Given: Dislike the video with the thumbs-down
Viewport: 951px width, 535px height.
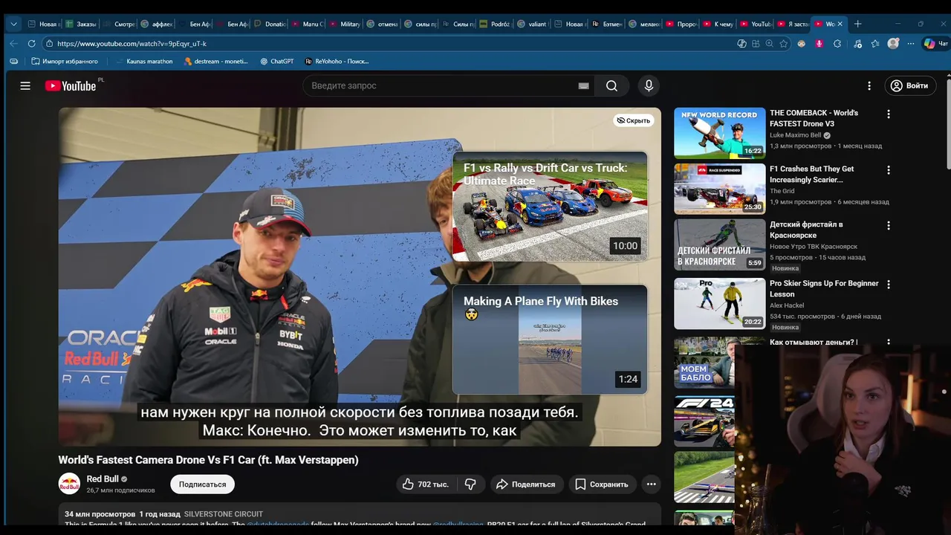Looking at the screenshot, I should 470,484.
